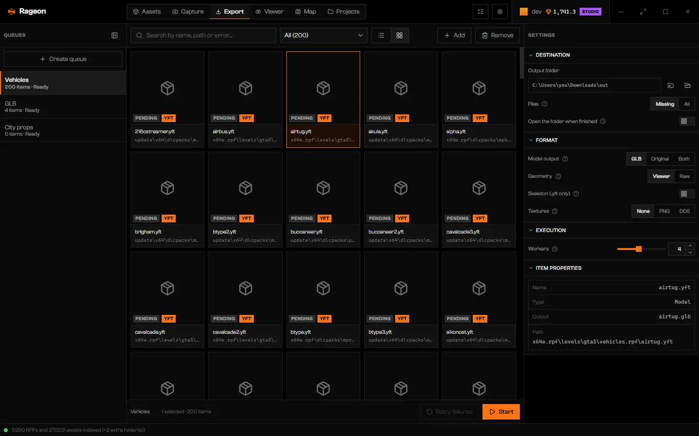Switch to the Viewer tab
The height and width of the screenshot is (436, 699).
click(269, 12)
